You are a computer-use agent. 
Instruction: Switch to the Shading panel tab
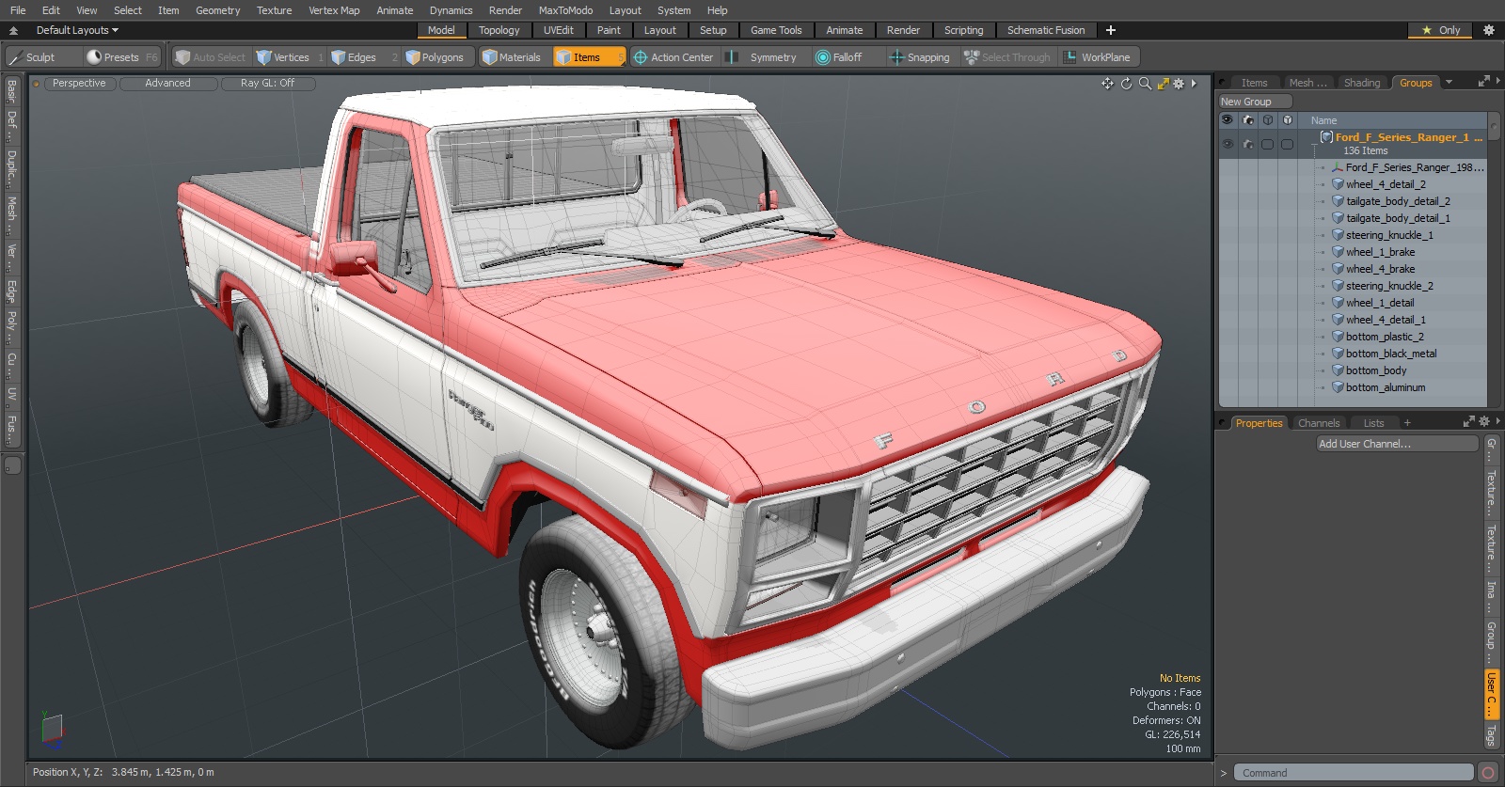pyautogui.click(x=1361, y=83)
